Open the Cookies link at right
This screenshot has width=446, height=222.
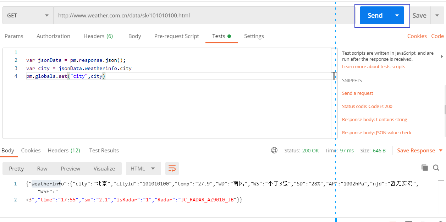[x=417, y=36]
